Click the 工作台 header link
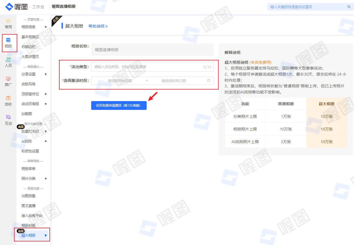The image size is (354, 245). coord(38,7)
